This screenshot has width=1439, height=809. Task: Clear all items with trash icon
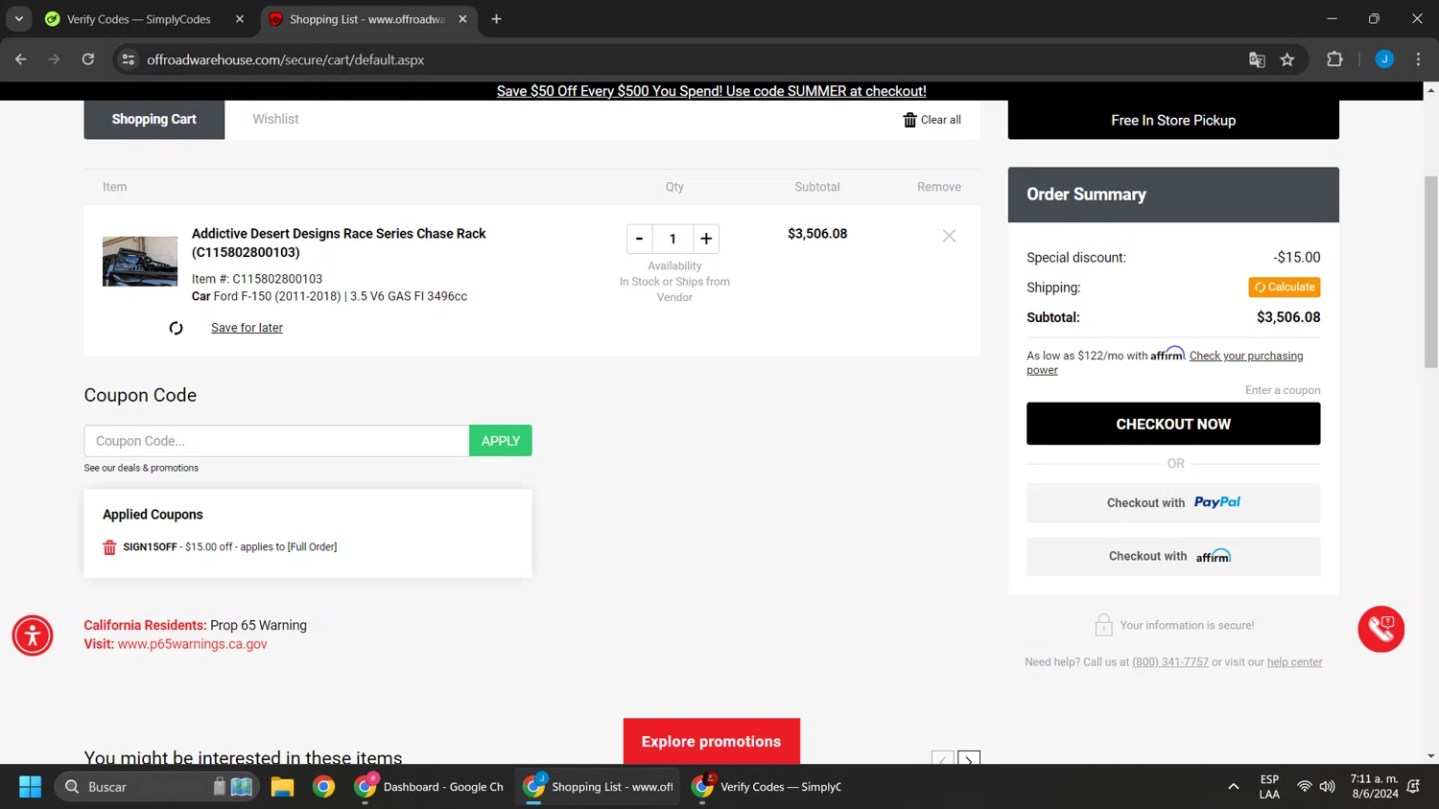(932, 120)
